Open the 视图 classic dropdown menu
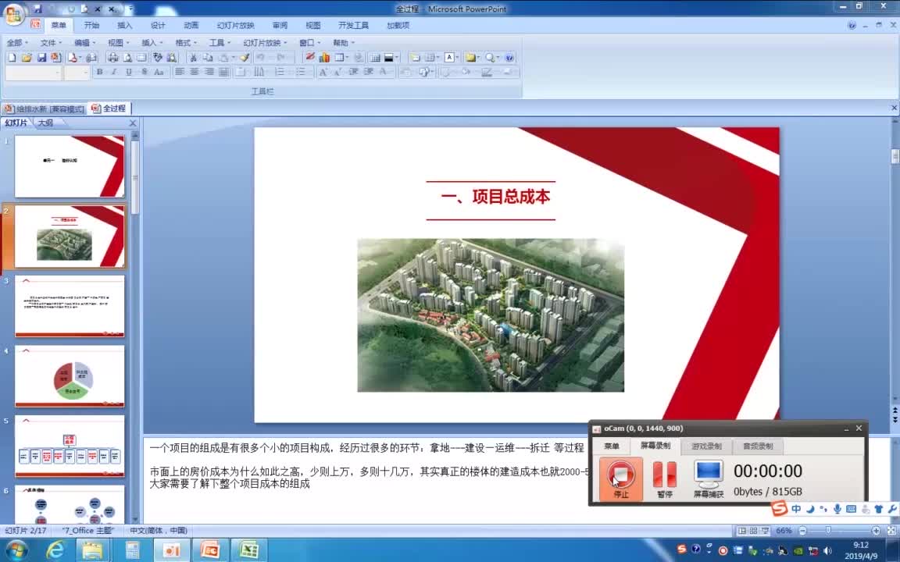 coord(118,43)
